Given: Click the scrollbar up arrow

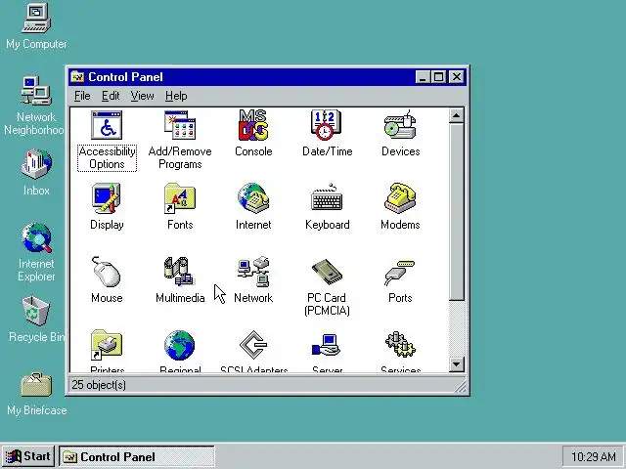Looking at the screenshot, I should [457, 115].
